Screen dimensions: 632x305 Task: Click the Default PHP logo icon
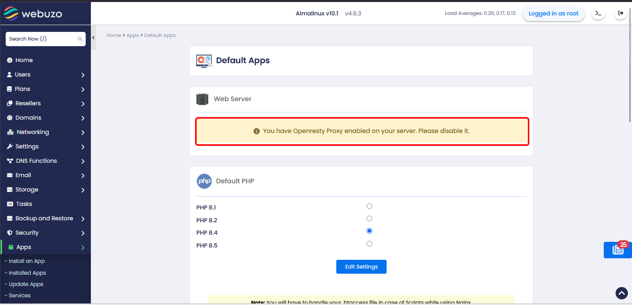coord(204,181)
